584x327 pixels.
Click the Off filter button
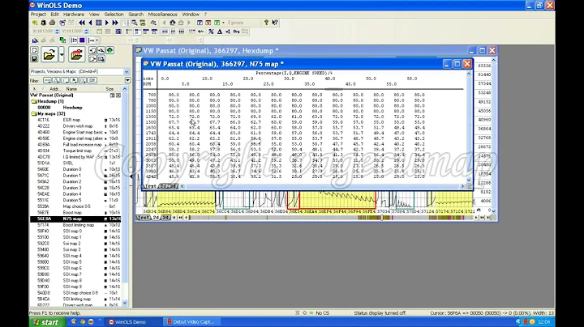point(92,80)
